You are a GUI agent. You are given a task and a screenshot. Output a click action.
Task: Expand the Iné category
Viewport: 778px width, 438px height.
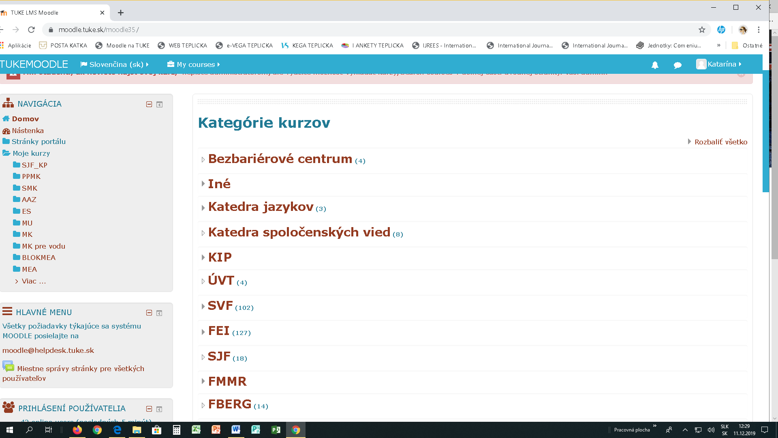[x=203, y=184]
